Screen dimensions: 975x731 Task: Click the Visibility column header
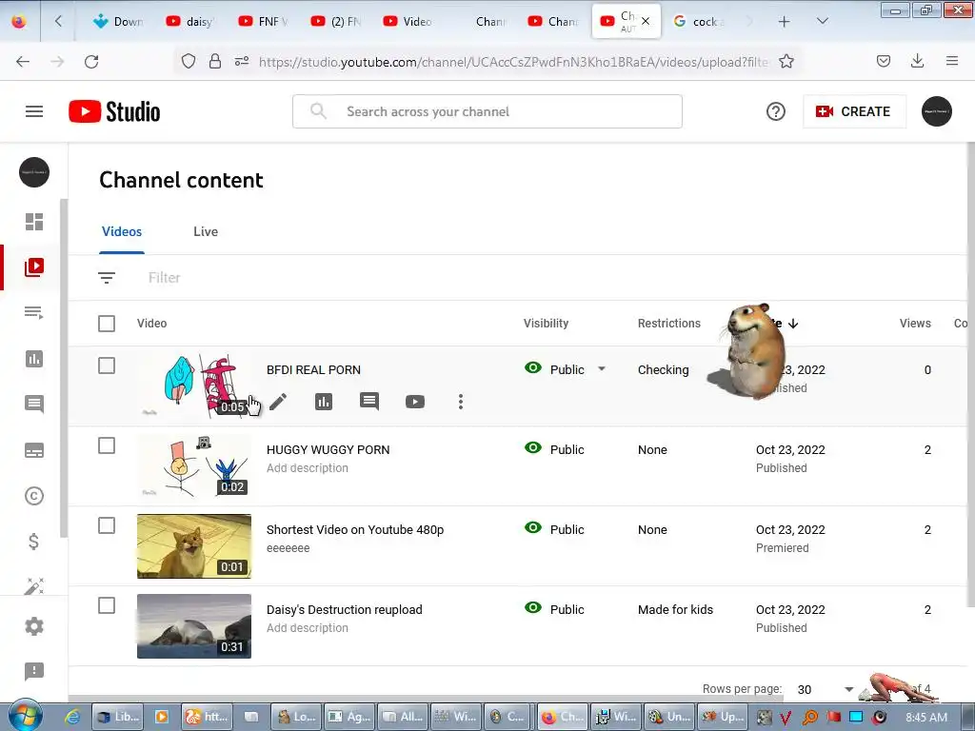click(x=546, y=324)
